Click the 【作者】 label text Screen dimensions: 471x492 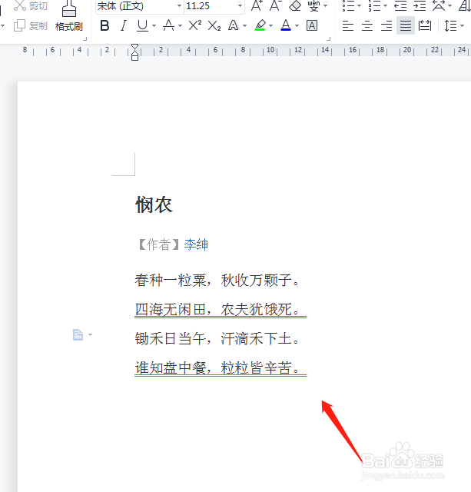[159, 244]
